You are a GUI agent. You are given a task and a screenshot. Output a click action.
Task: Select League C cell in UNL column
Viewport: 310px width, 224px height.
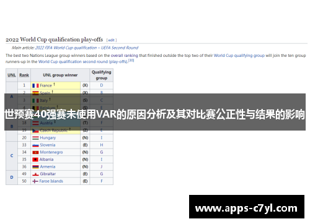tap(12, 156)
